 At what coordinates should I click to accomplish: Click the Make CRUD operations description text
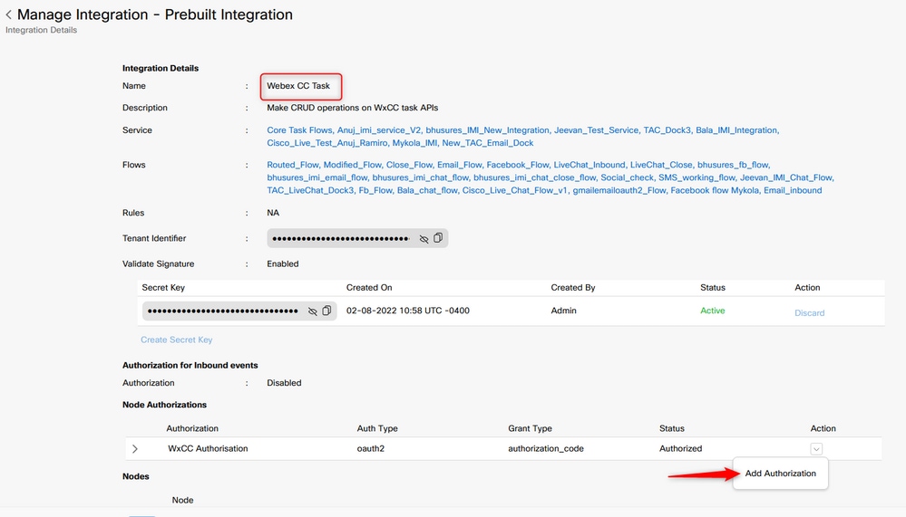(x=353, y=108)
